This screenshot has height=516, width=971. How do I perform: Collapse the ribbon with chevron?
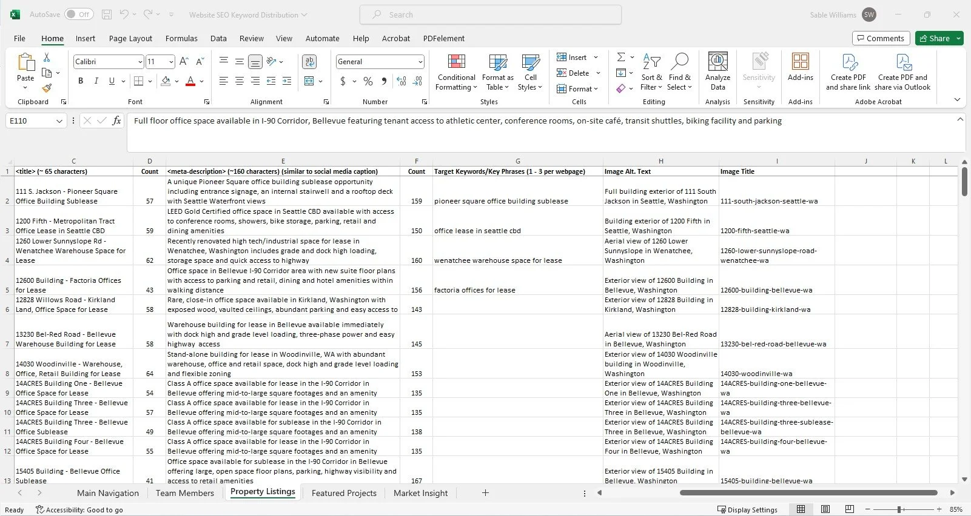tap(957, 100)
